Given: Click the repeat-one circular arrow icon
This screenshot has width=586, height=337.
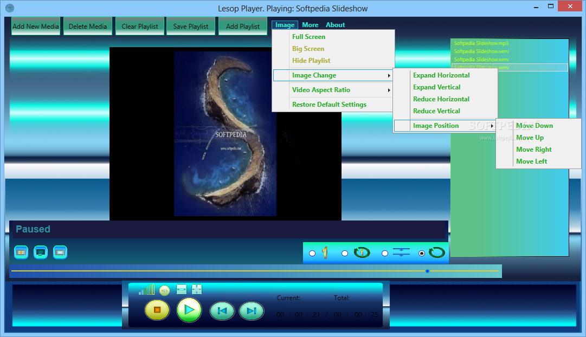Looking at the screenshot, I should tap(362, 253).
